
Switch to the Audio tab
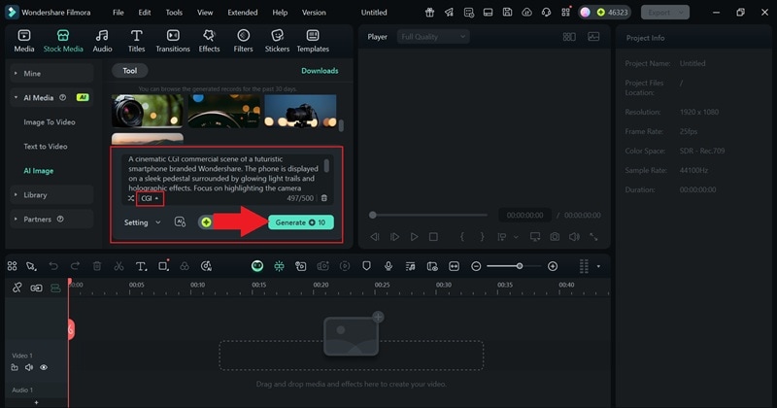[x=102, y=41]
